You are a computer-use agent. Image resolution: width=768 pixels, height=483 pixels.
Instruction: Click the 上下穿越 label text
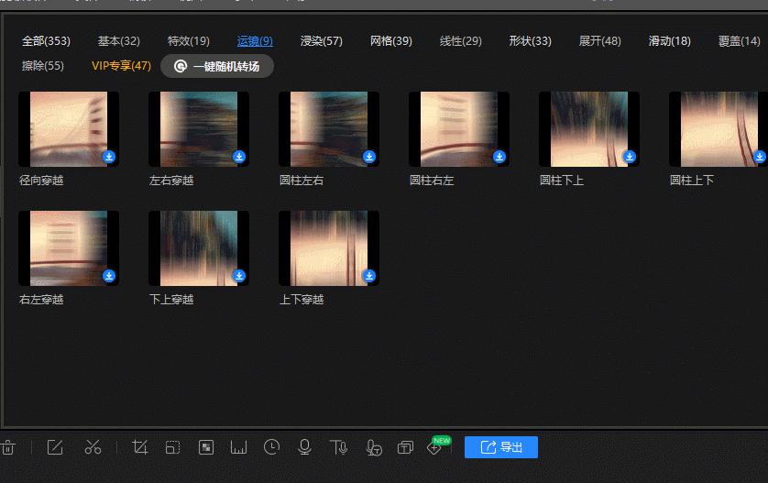(302, 300)
